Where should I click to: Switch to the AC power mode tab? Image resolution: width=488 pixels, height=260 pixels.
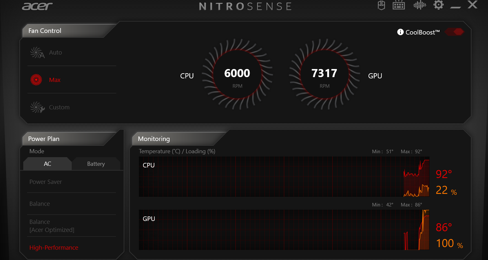click(x=47, y=164)
